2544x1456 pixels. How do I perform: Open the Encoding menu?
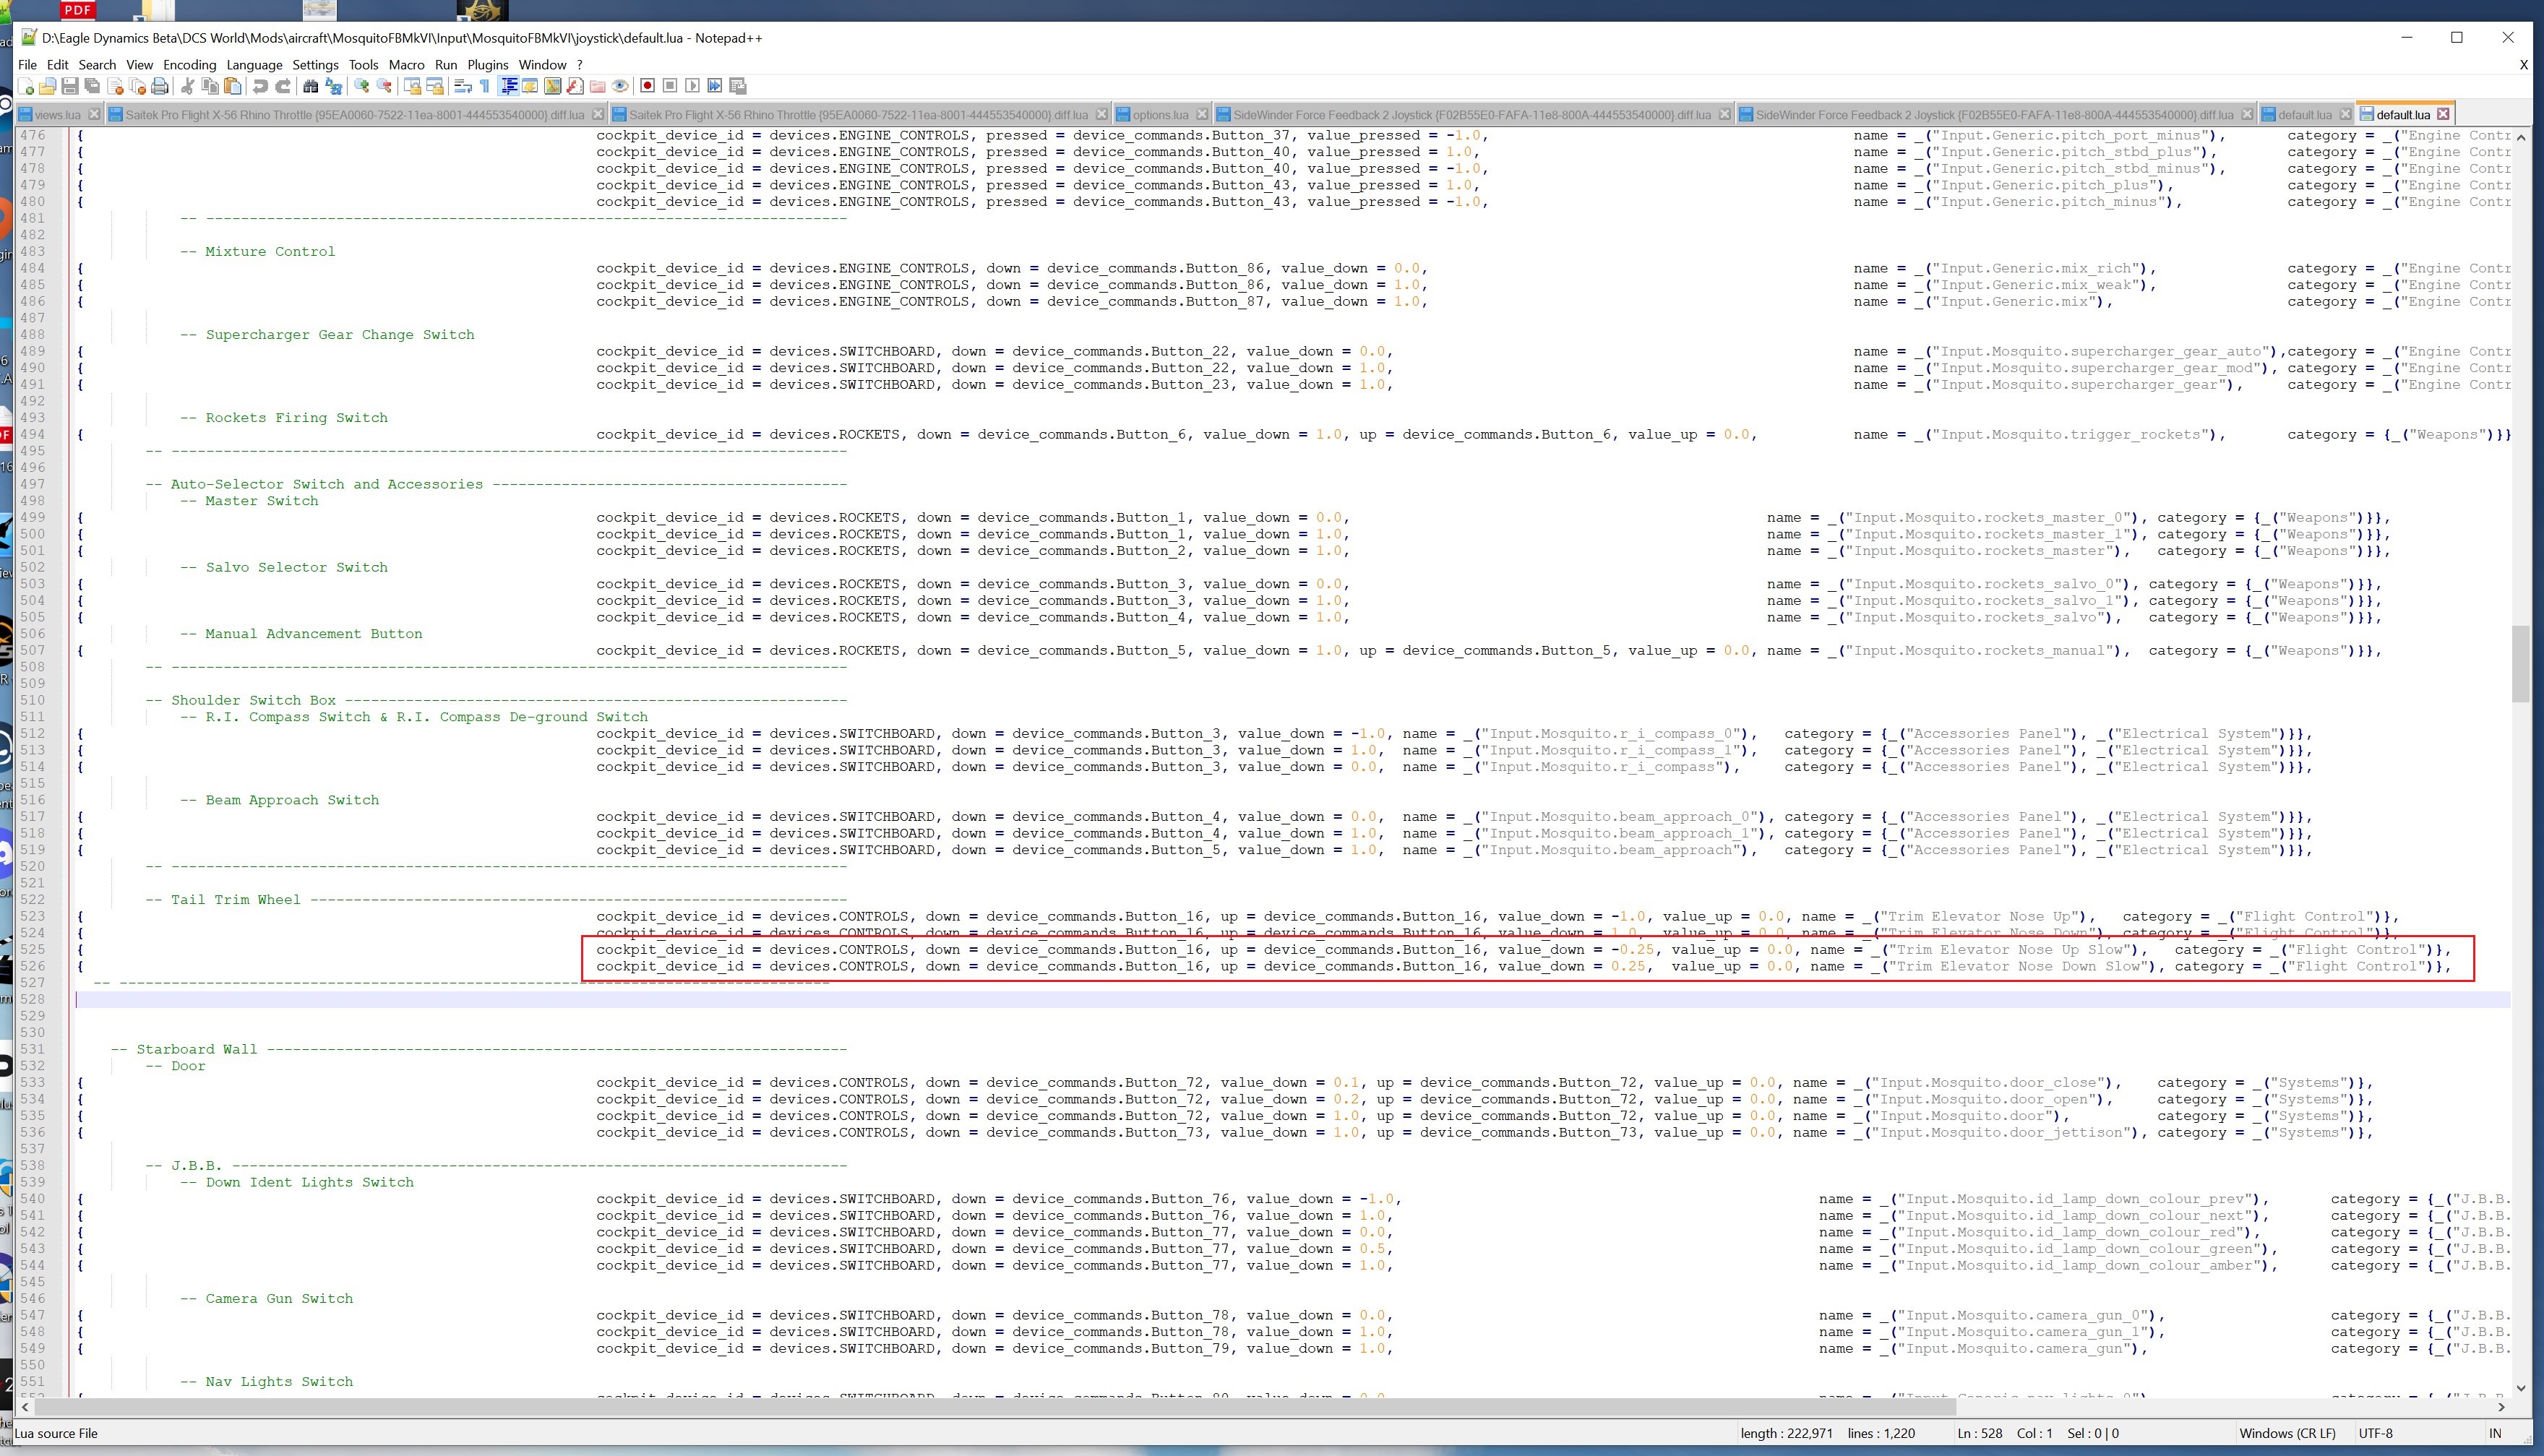point(189,64)
